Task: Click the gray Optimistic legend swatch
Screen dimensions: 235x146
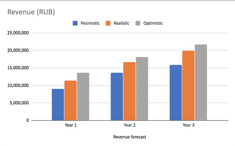Action: (138, 23)
